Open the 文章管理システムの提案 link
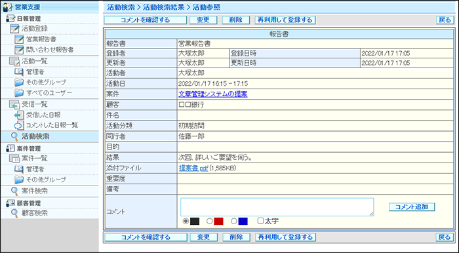Viewport: 459px width, 253px height. (x=213, y=94)
